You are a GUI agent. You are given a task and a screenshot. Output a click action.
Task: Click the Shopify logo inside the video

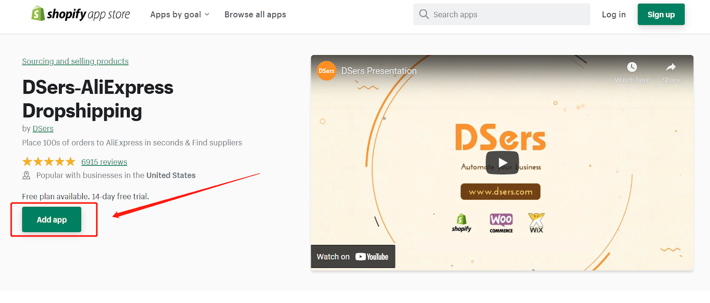point(461,223)
